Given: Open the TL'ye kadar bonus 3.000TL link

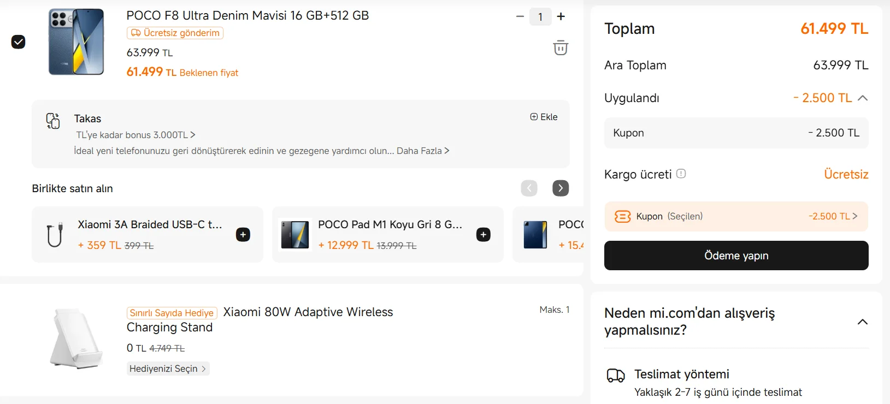Looking at the screenshot, I should pos(135,135).
